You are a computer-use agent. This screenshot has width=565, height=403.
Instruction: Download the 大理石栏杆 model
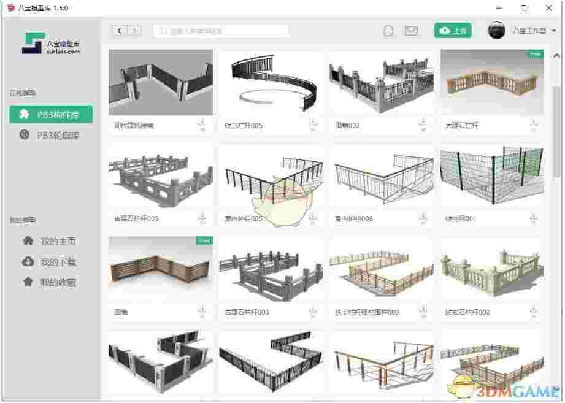[x=531, y=123]
